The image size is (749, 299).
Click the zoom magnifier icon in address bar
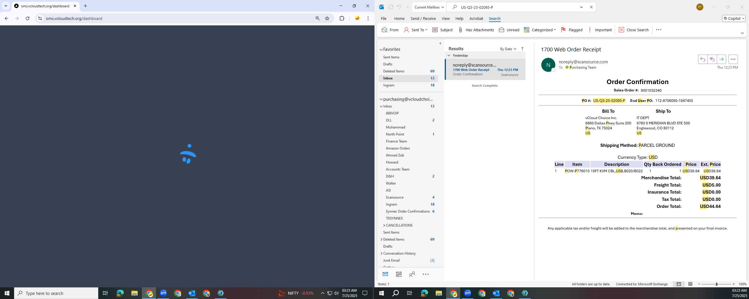click(x=317, y=18)
